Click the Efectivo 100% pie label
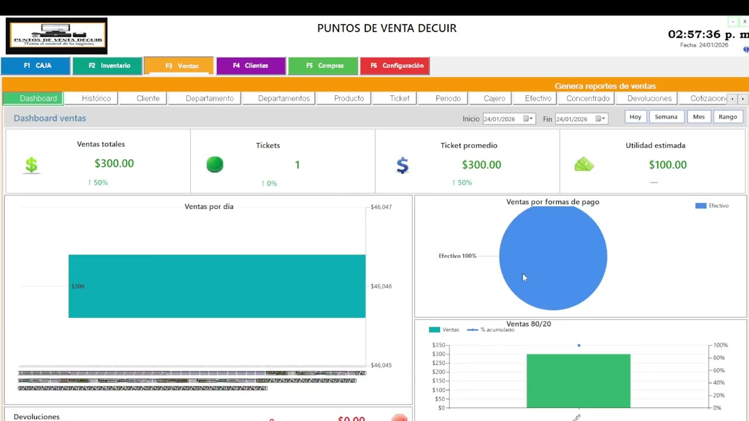The width and height of the screenshot is (749, 421). [x=458, y=256]
